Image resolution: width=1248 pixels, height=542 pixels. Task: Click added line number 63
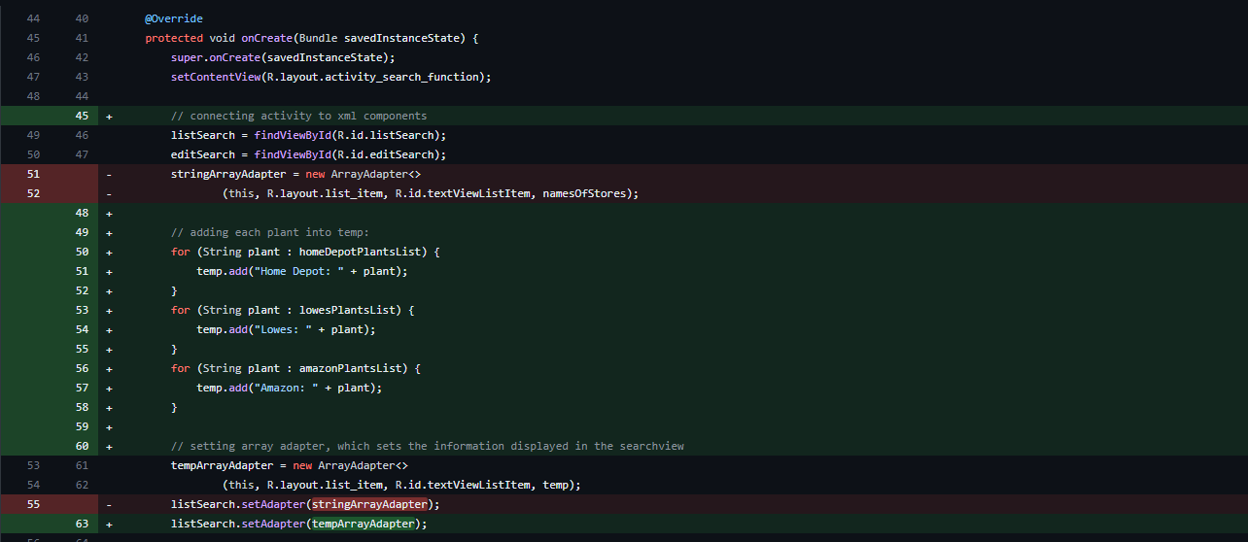tap(82, 524)
